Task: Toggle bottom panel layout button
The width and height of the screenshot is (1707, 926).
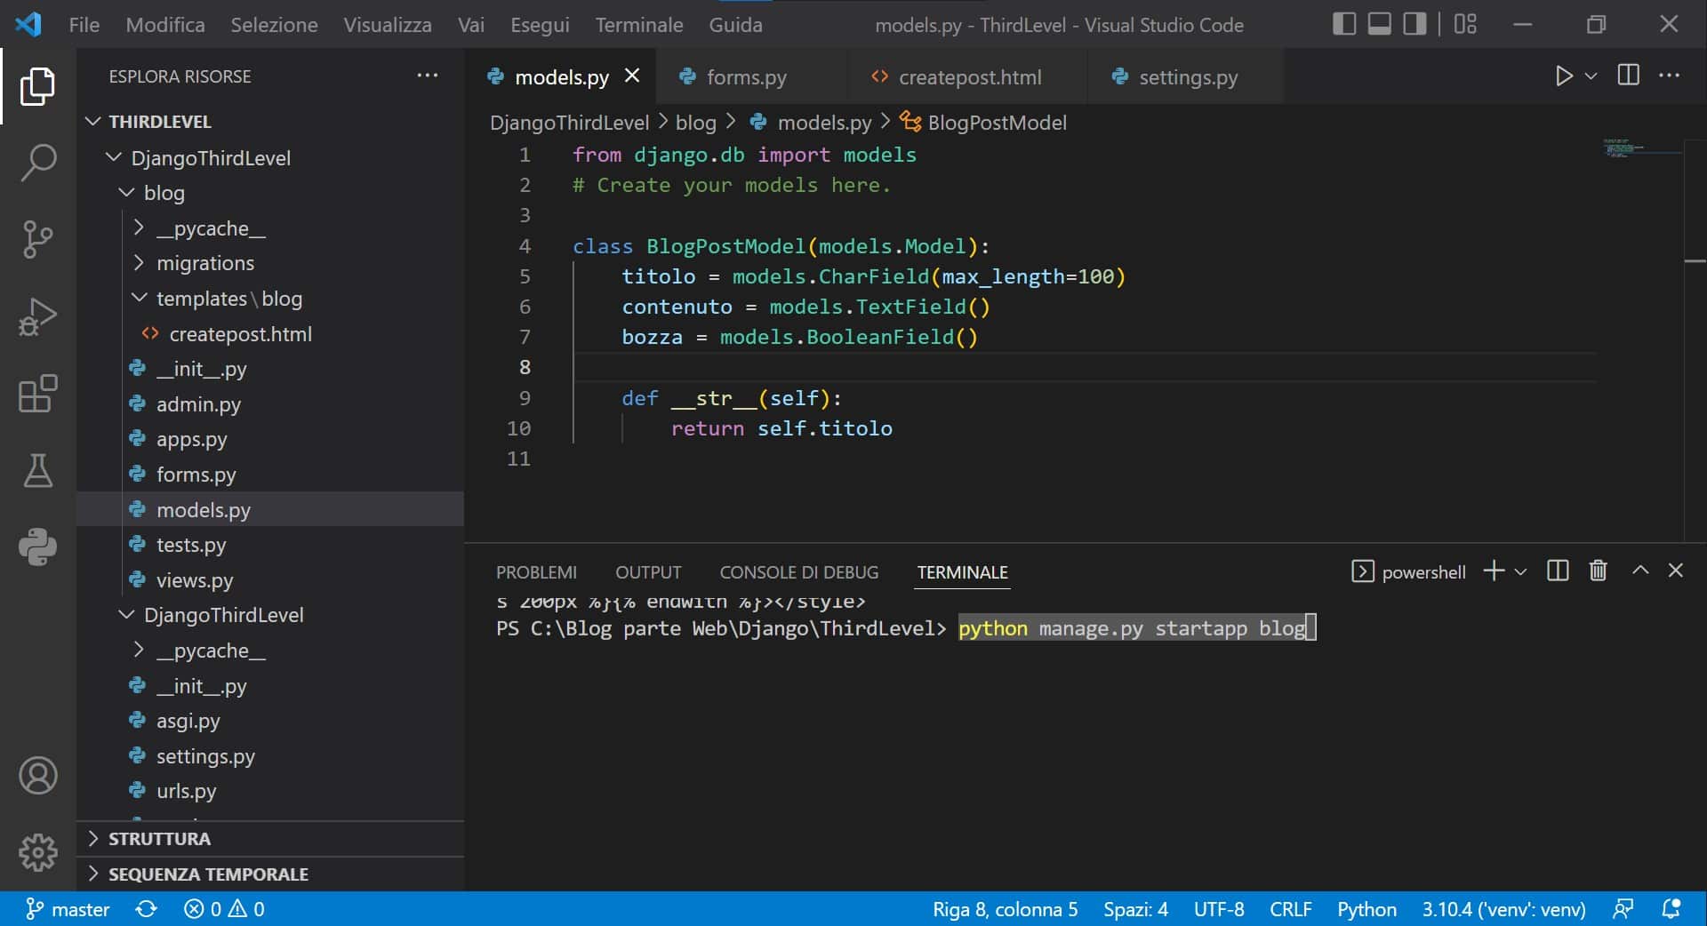Action: [x=1380, y=24]
